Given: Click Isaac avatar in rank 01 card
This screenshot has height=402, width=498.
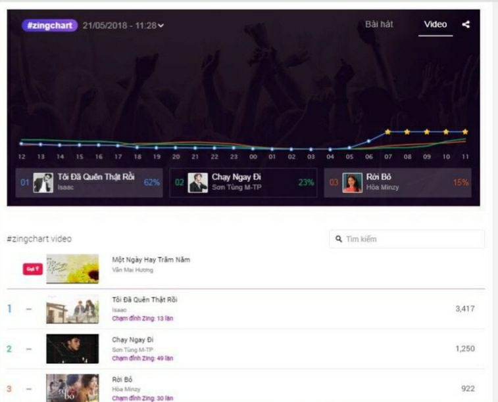Looking at the screenshot, I should tap(43, 183).
